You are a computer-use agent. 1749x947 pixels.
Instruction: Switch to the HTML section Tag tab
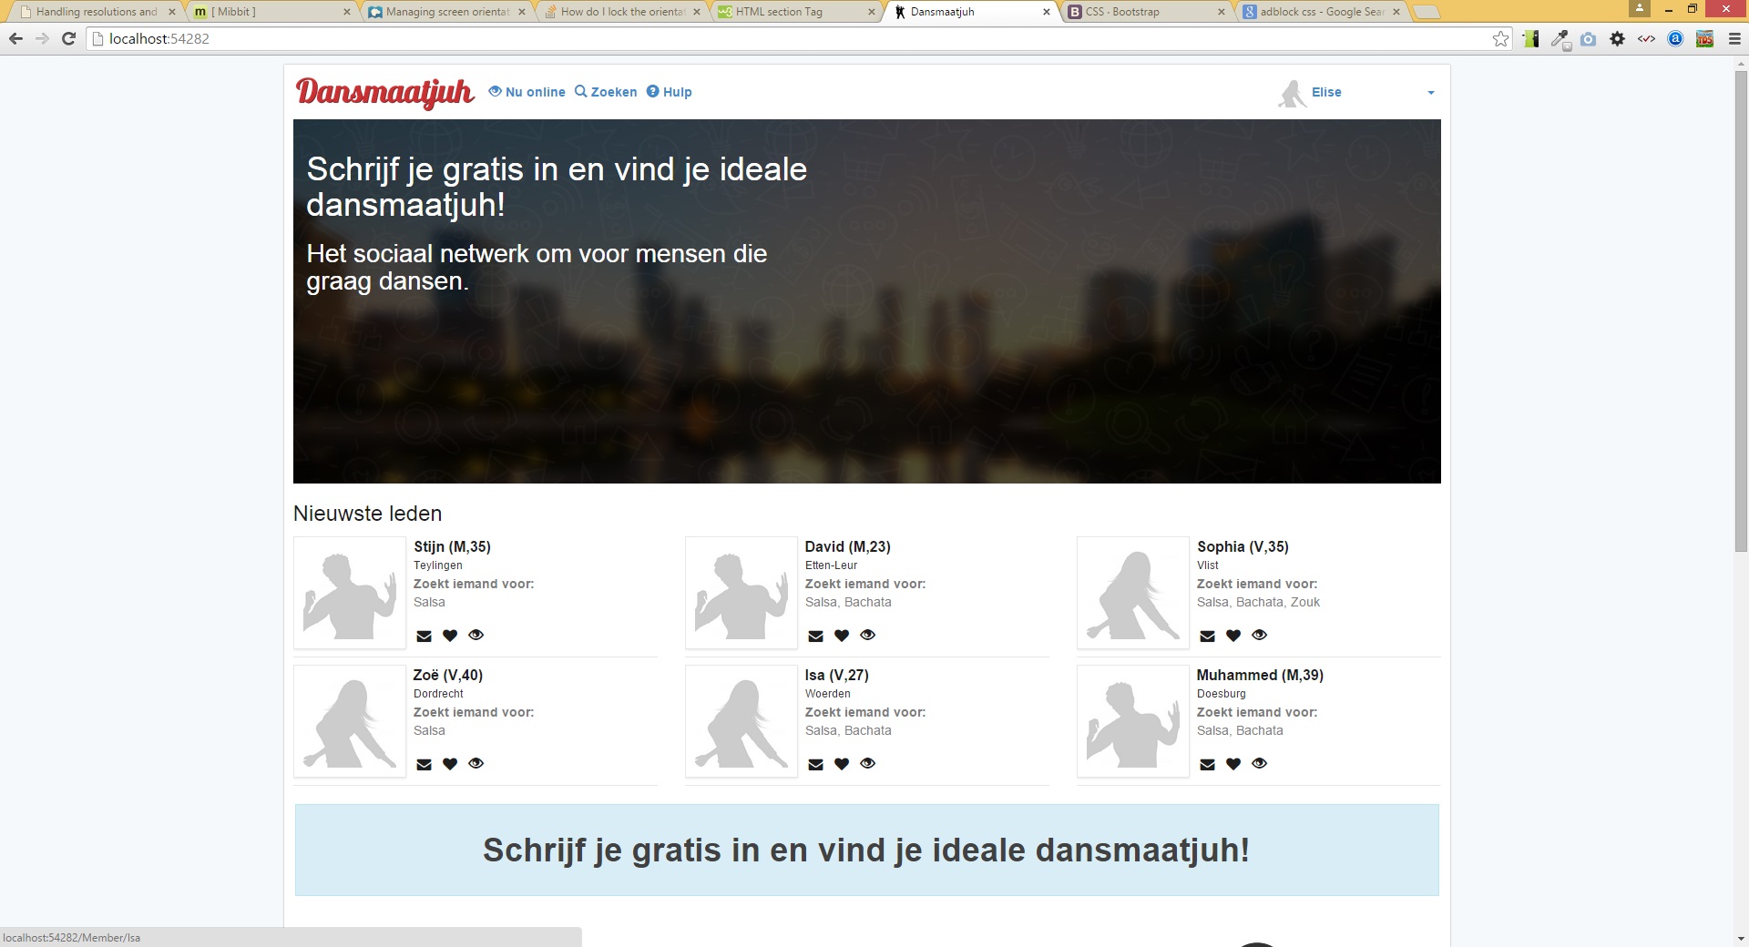[x=794, y=12]
